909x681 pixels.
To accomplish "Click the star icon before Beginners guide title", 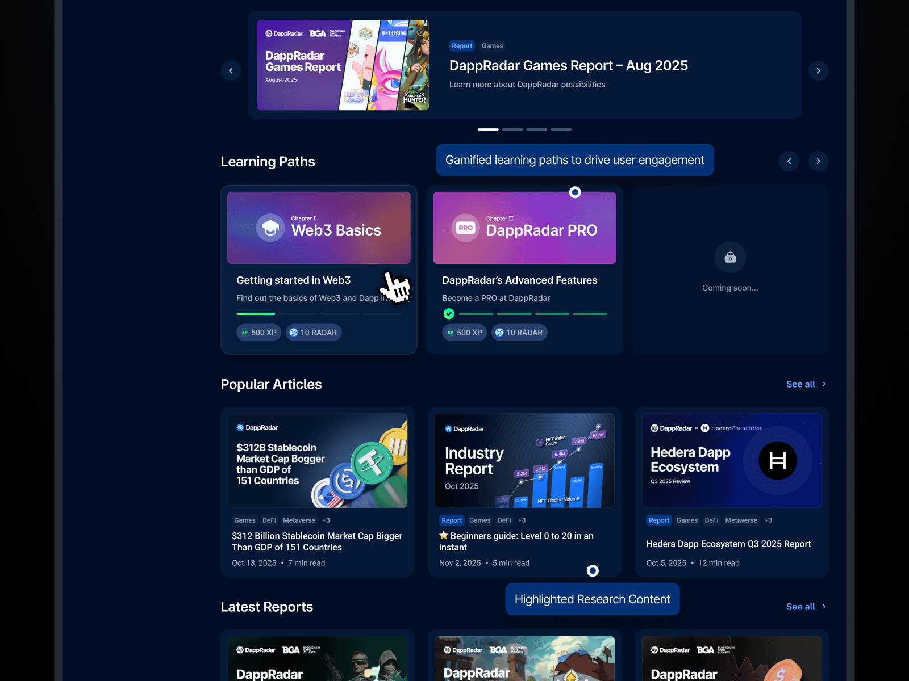I will click(x=444, y=535).
